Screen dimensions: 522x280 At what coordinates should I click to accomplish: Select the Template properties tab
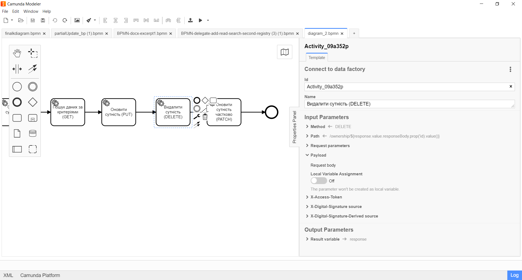point(317,58)
